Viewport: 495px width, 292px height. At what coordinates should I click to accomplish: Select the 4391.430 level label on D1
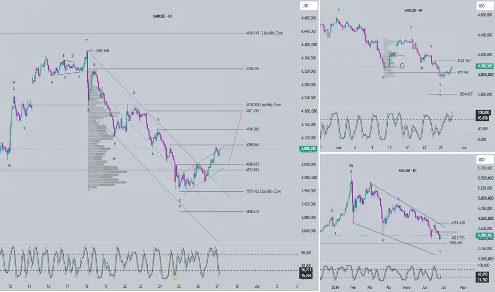458,223
